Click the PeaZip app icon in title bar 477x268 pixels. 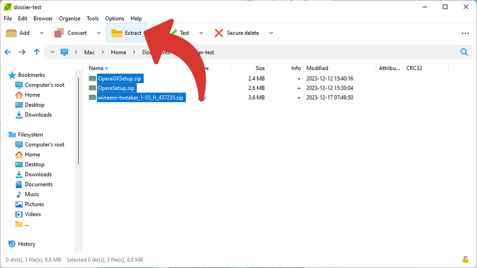[x=8, y=7]
